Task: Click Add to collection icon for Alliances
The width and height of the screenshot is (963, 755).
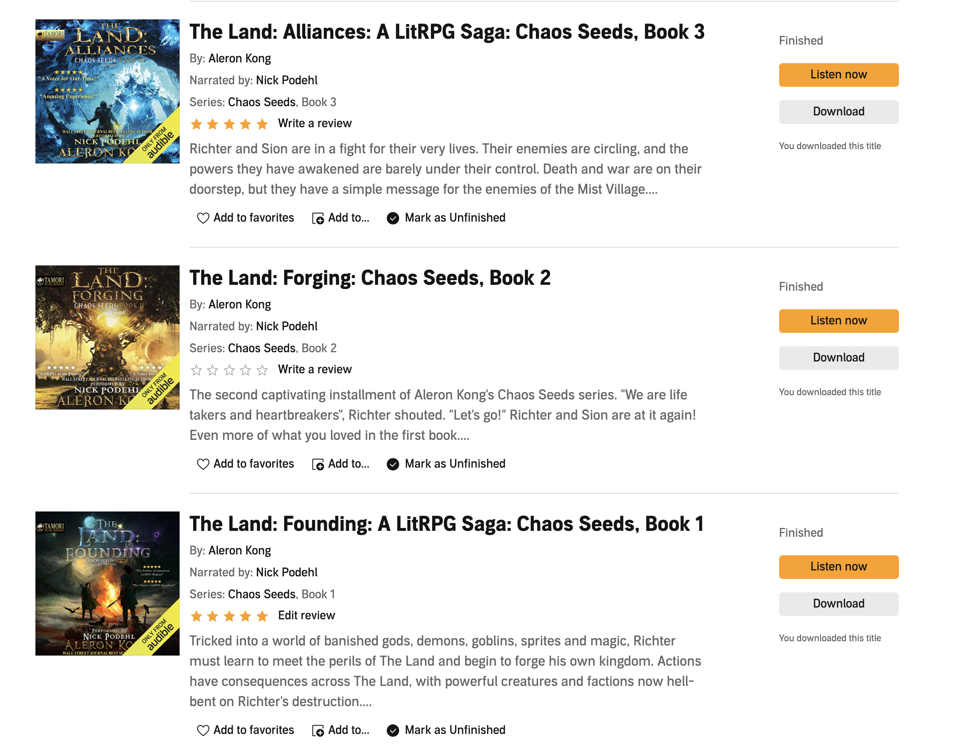Action: pyautogui.click(x=317, y=218)
